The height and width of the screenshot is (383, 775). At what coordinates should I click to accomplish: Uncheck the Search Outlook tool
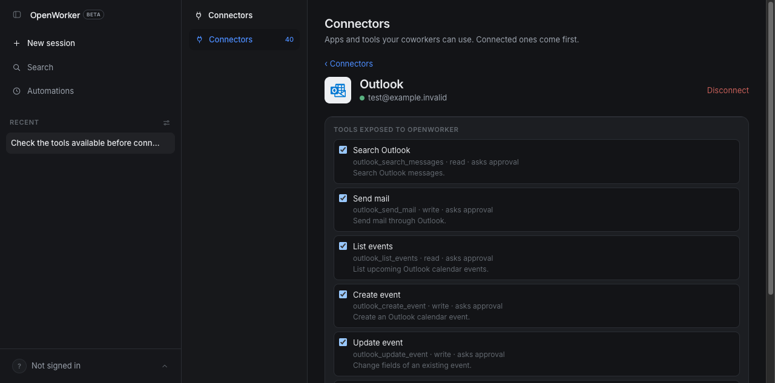(343, 150)
